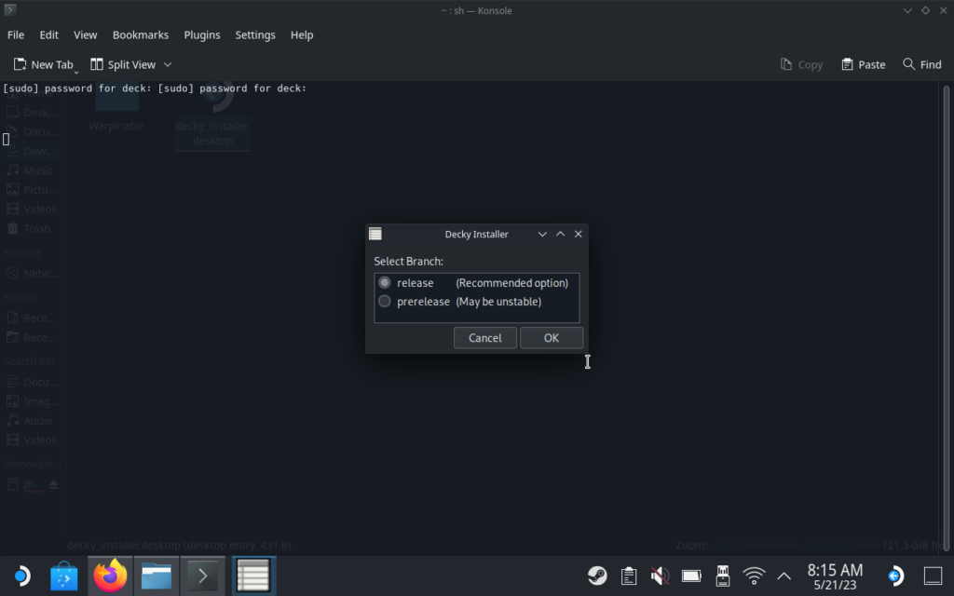Confirm the branch with the OK button
The image size is (954, 596).
tap(552, 338)
